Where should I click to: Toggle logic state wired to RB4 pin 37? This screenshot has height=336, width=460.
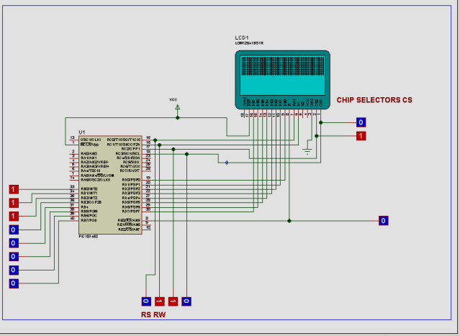click(14, 243)
